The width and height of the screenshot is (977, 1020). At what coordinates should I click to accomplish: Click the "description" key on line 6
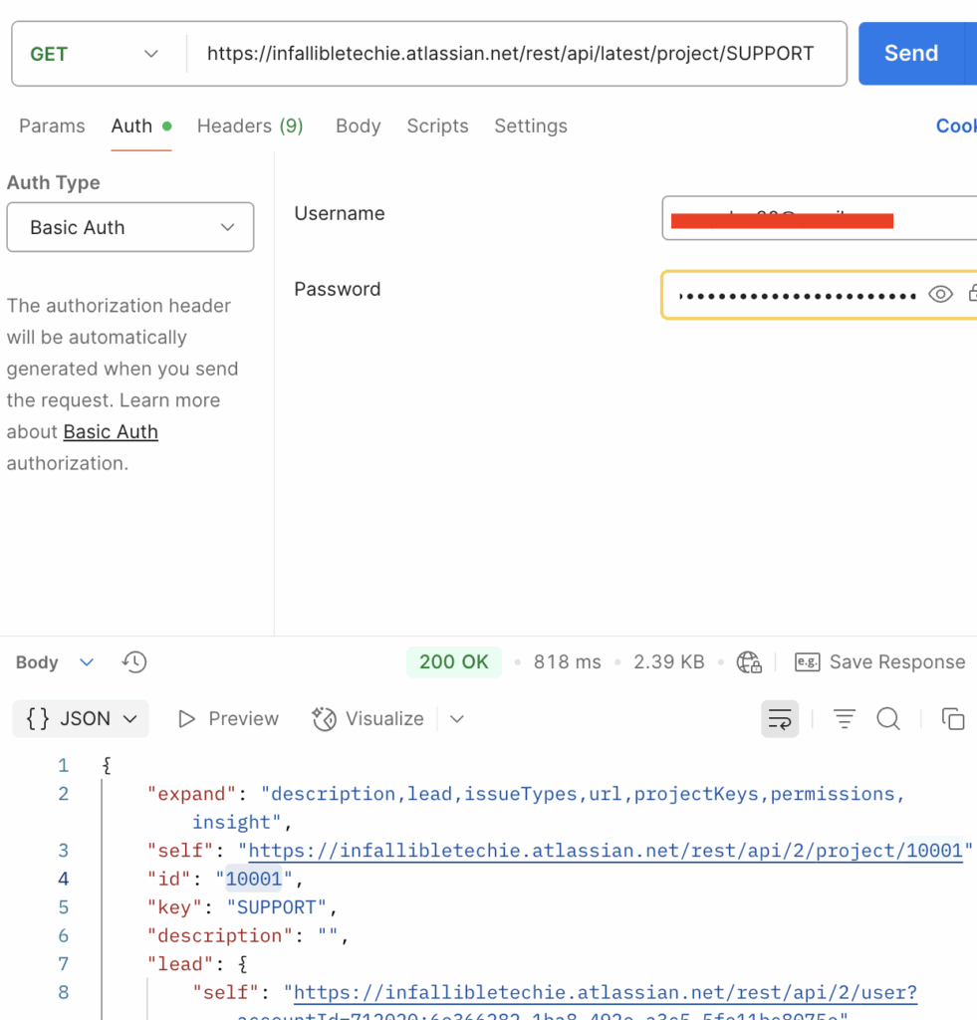coord(219,936)
